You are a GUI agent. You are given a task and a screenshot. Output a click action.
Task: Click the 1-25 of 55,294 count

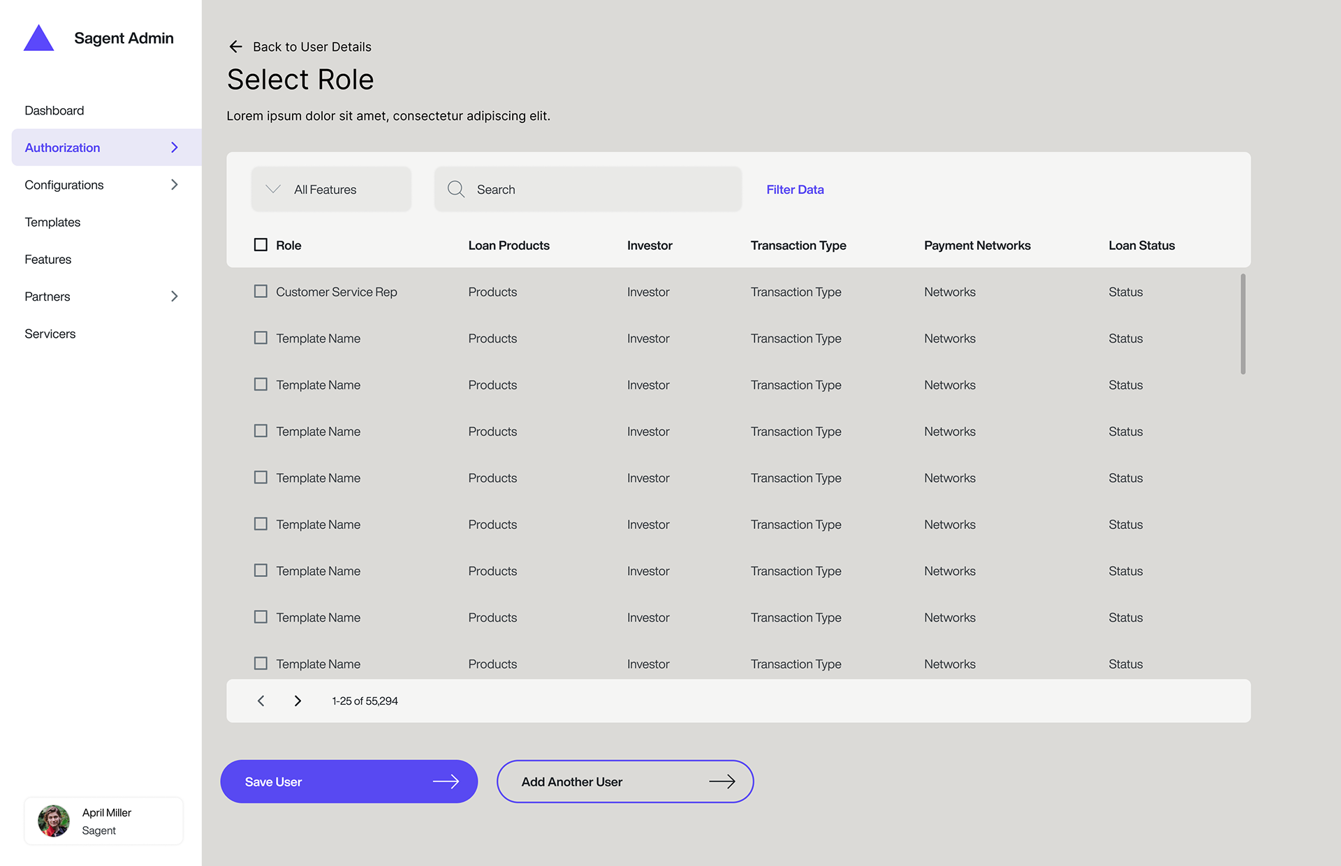coord(365,701)
